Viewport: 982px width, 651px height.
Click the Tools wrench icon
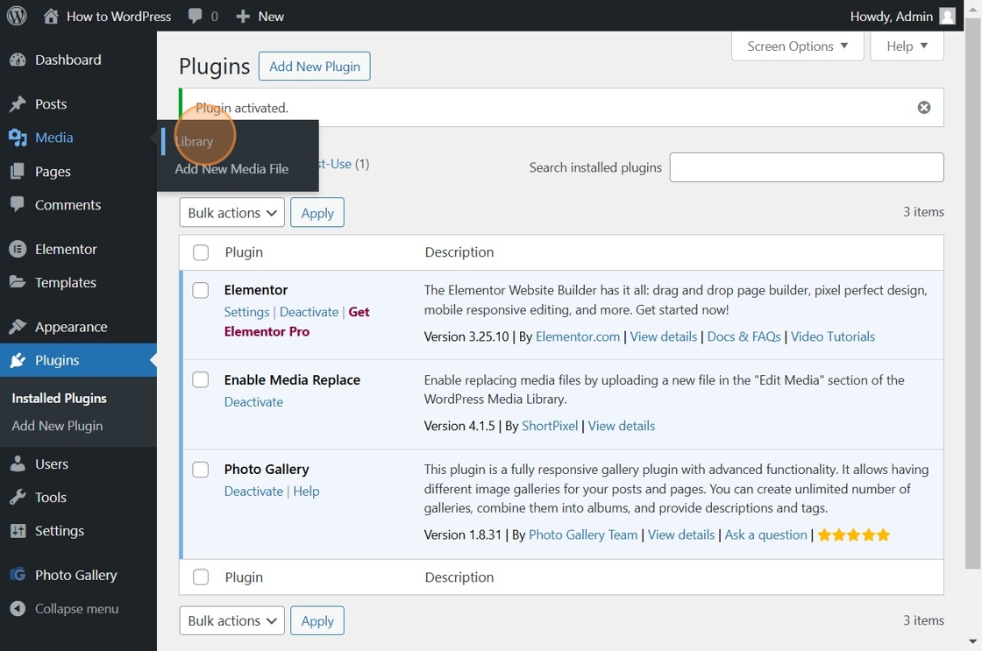(x=18, y=497)
